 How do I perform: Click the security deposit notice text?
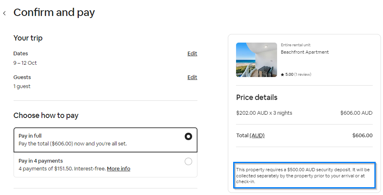pyautogui.click(x=303, y=175)
